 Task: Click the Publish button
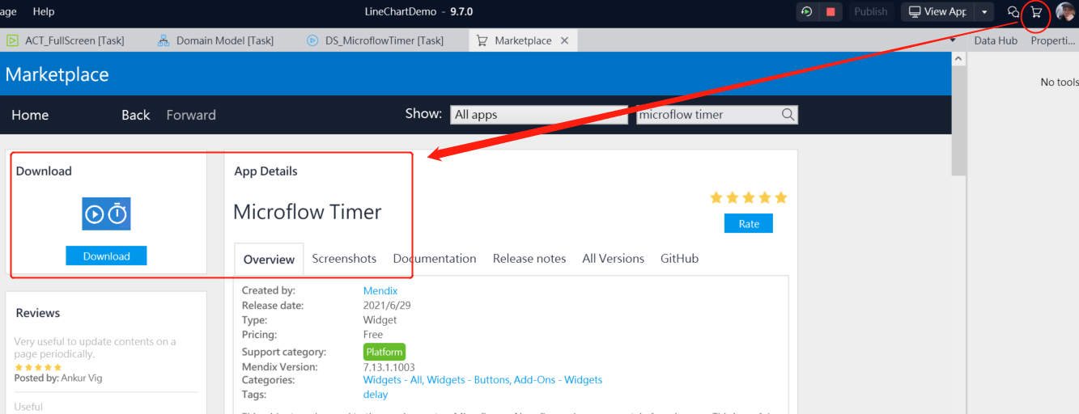[871, 11]
